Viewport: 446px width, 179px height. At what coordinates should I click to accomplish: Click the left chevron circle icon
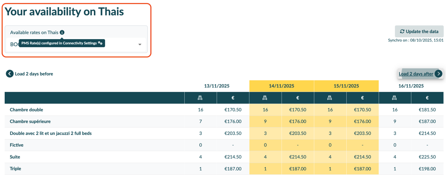[10, 74]
